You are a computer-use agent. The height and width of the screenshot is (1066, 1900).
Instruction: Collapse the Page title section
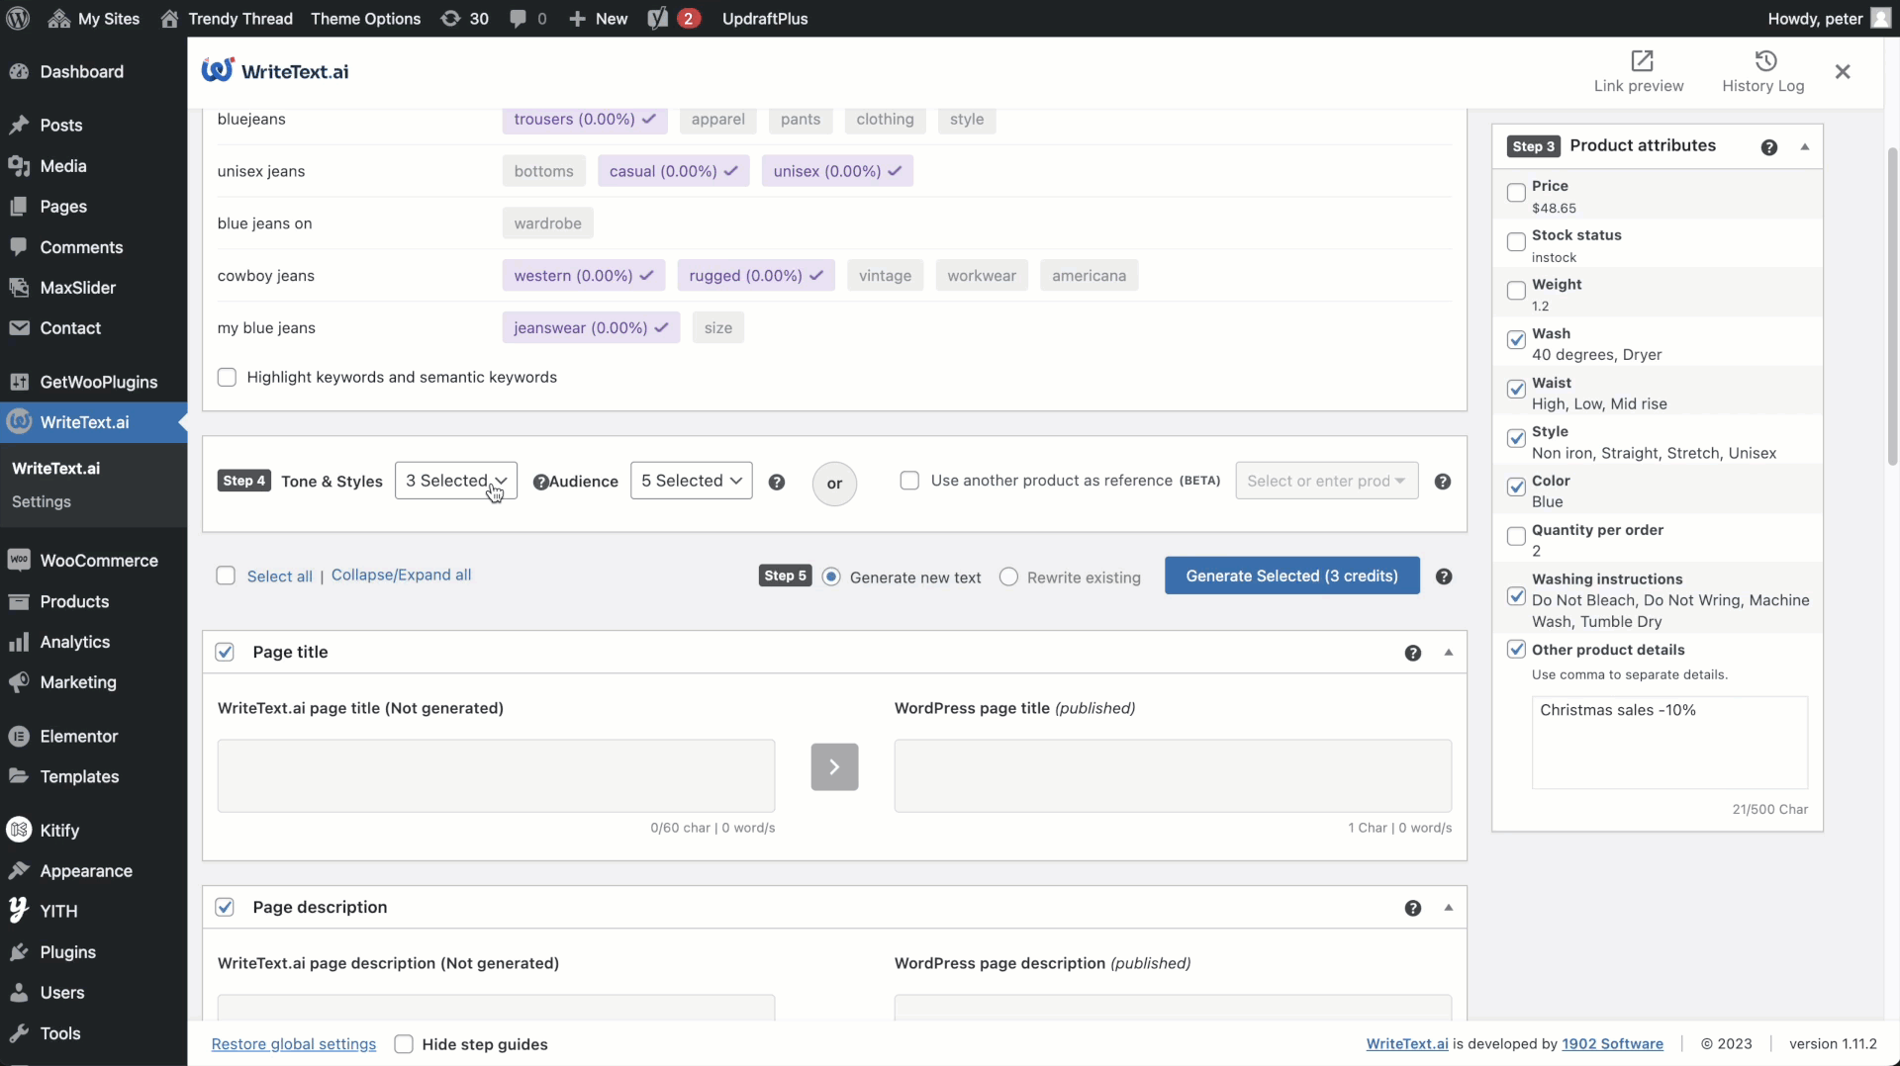(1449, 653)
